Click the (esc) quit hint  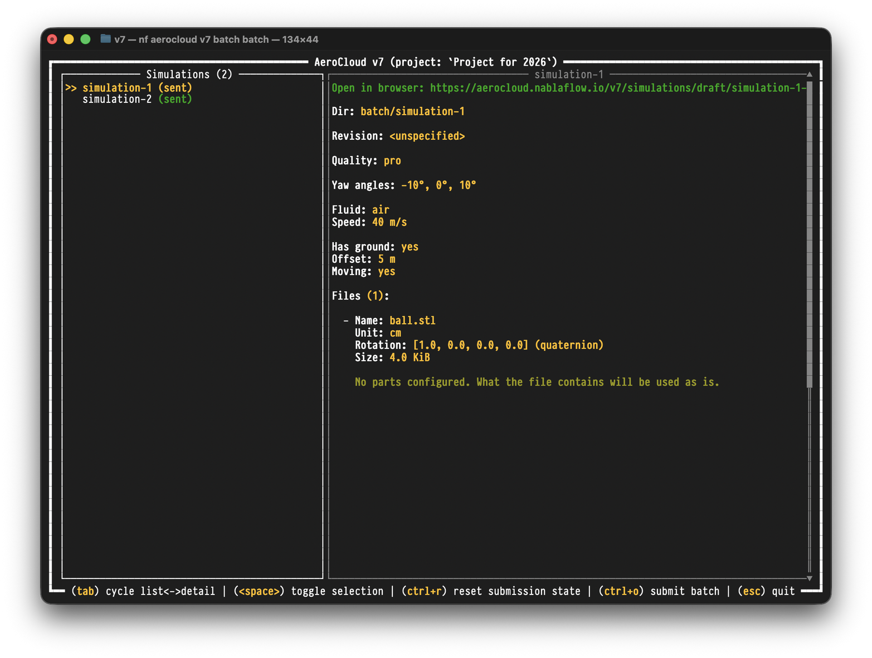tap(766, 591)
